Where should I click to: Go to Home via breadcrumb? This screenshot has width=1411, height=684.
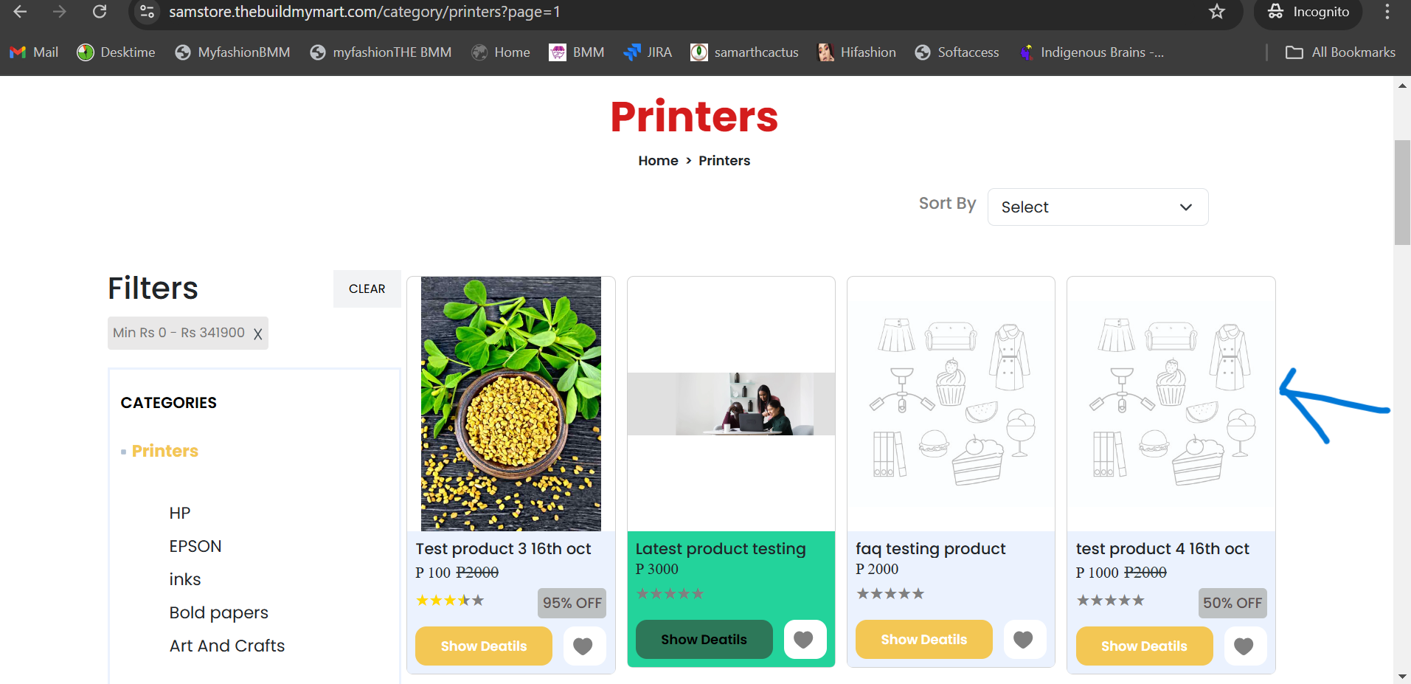658,161
